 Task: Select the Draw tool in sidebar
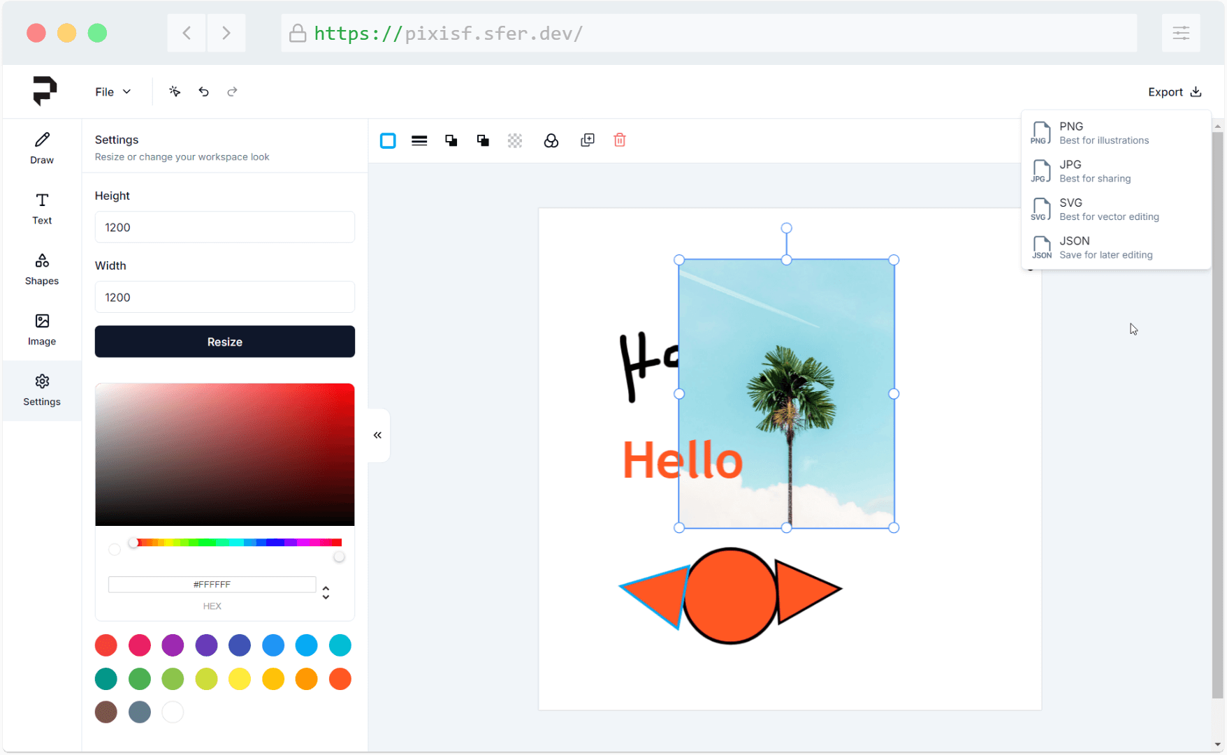pos(42,149)
